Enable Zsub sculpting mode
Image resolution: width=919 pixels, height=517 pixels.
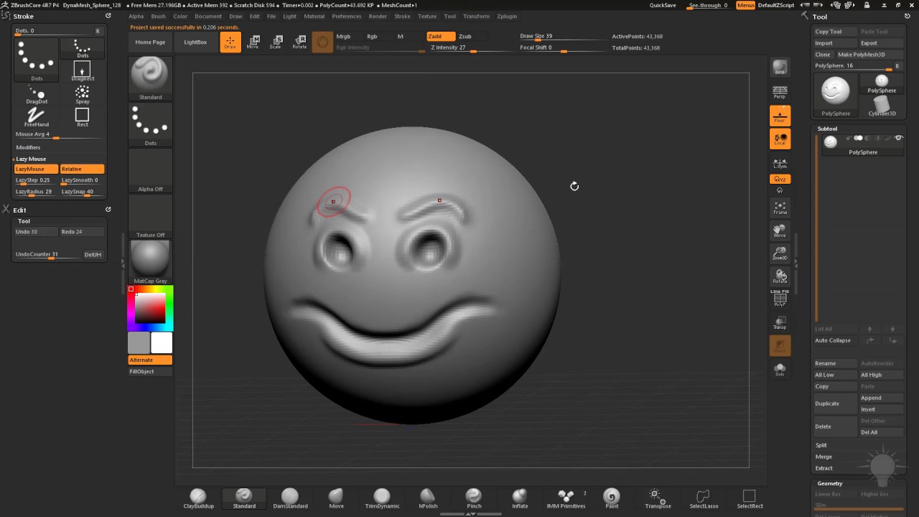click(x=470, y=37)
